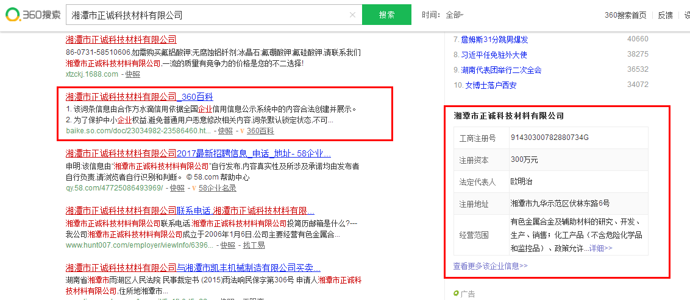The width and height of the screenshot is (690, 300).
Task: Select 法定代表人 value 欧明治
Action: [x=521, y=181]
